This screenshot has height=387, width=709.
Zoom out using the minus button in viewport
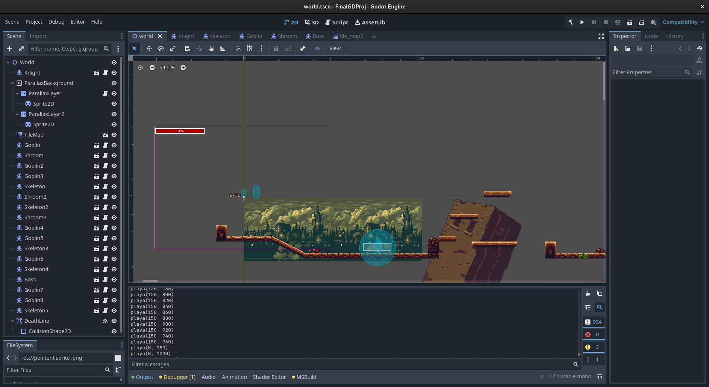[152, 68]
